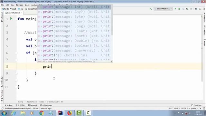
Task: Change the UTF-8 file encoding setting
Action: pyautogui.click(x=184, y=109)
